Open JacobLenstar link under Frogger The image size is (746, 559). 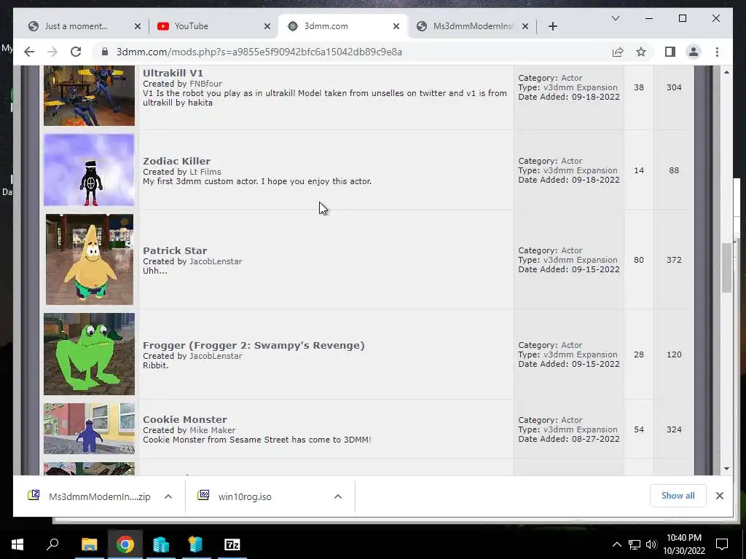click(216, 355)
